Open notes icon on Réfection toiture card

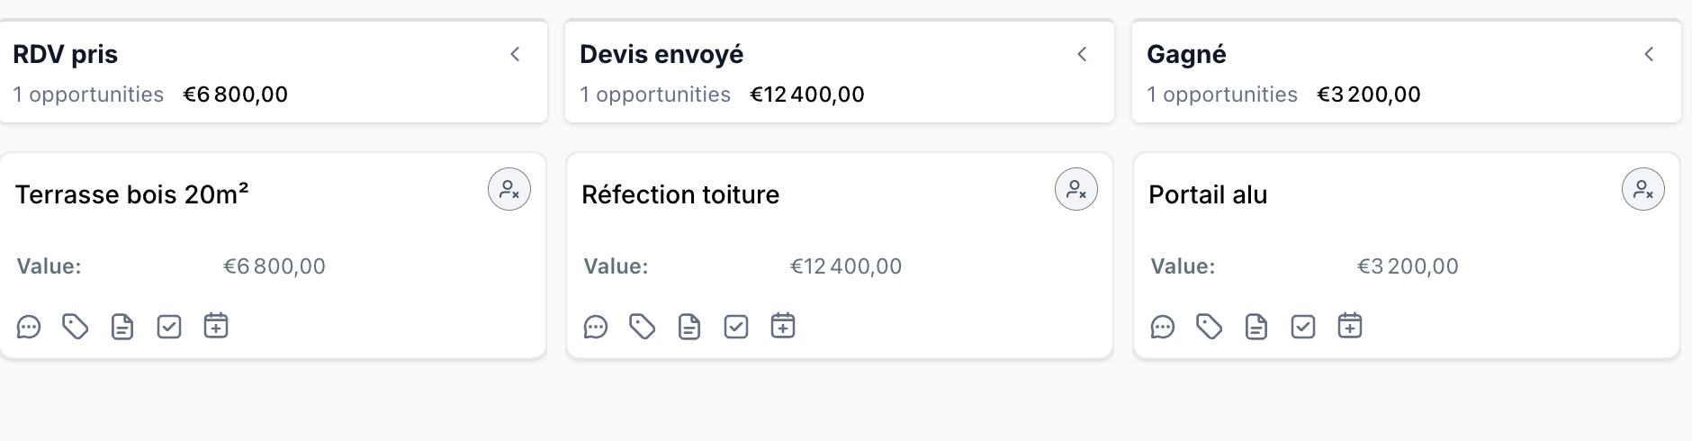(689, 327)
